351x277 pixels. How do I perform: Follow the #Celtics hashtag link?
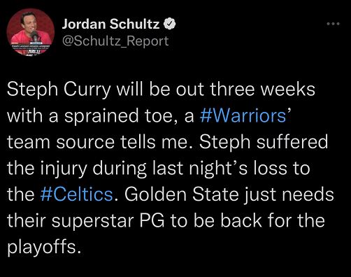coord(76,194)
